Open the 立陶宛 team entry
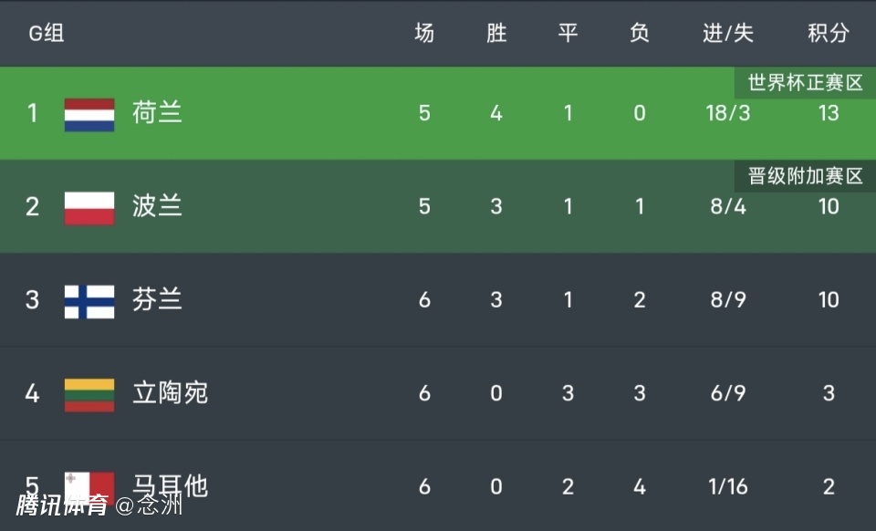The image size is (876, 531). (170, 393)
